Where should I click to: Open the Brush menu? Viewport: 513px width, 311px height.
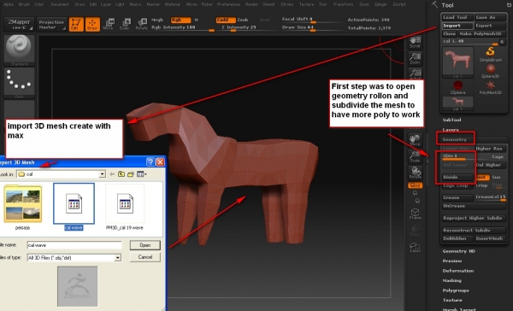24,4
